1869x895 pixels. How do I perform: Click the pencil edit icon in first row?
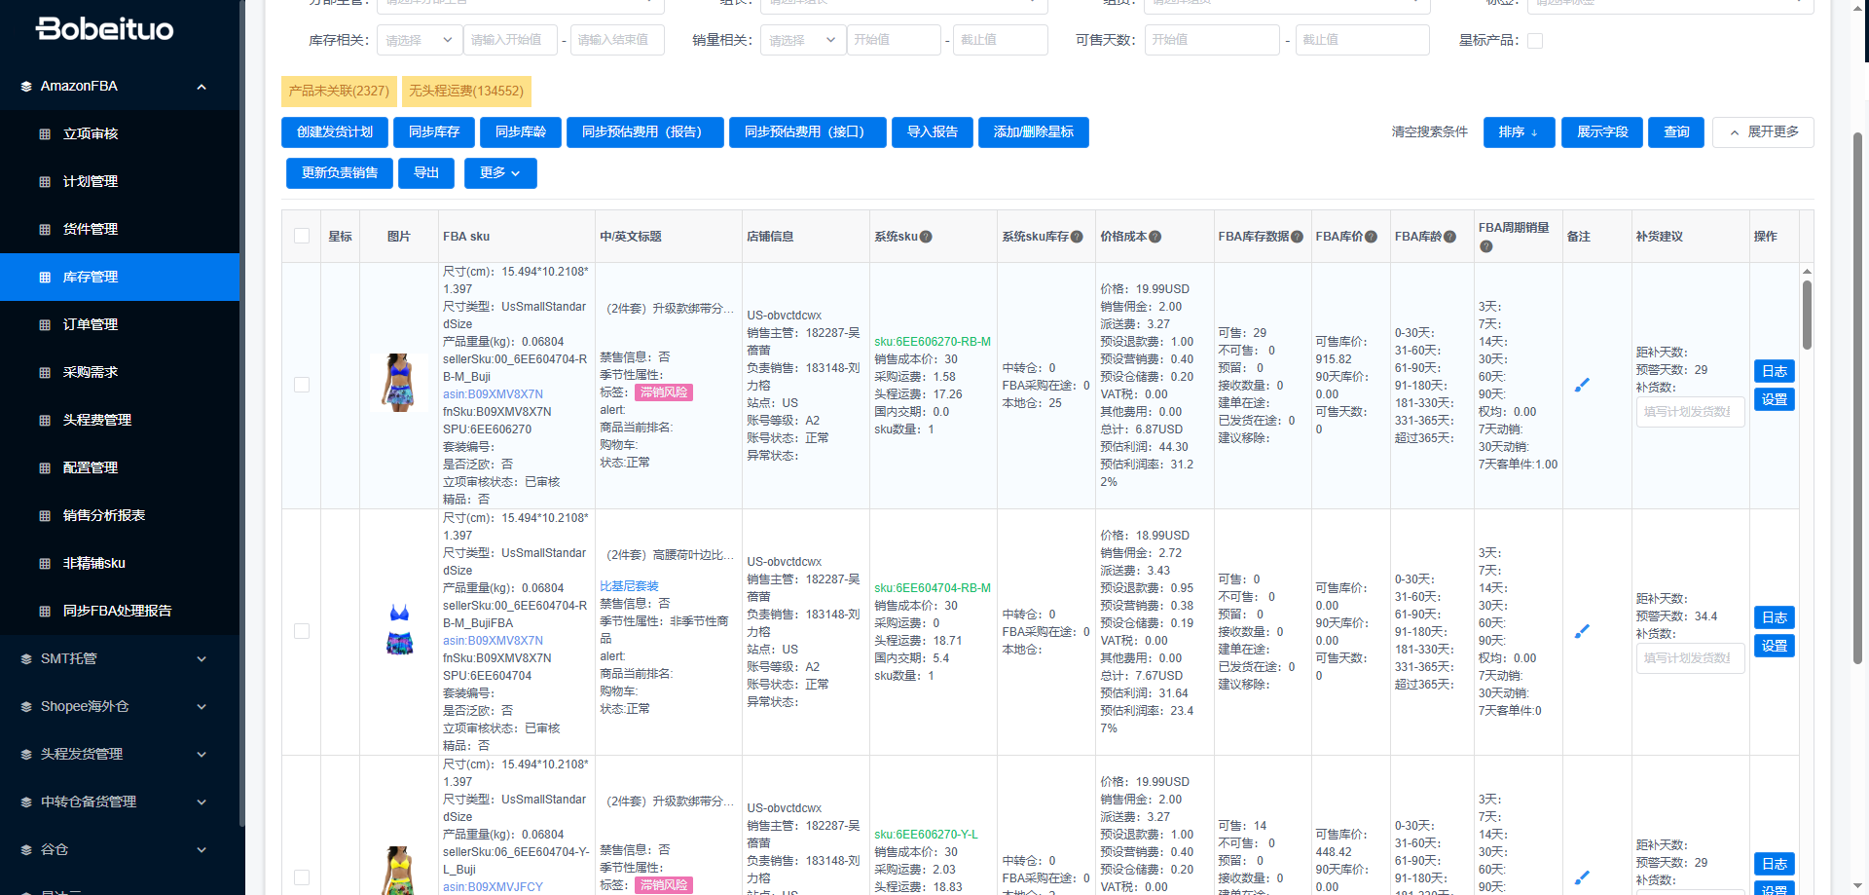pyautogui.click(x=1582, y=385)
